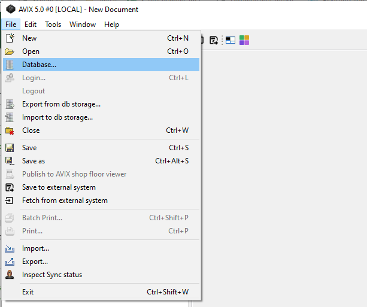367x307 pixels.
Task: Open the Database... dialog
Action: (x=39, y=65)
